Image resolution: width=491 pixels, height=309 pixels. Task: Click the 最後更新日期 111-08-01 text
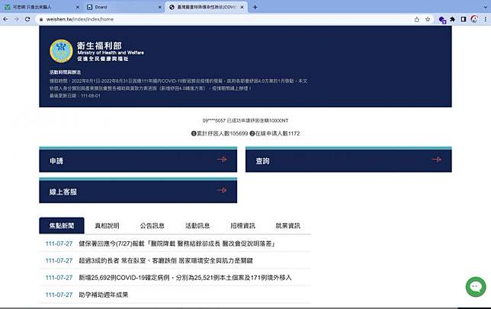pos(75,96)
